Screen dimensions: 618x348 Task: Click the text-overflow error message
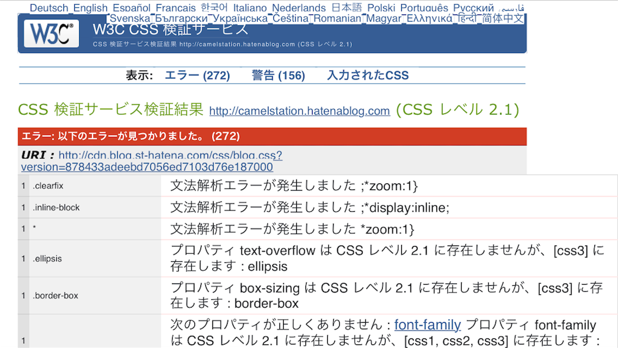click(387, 258)
